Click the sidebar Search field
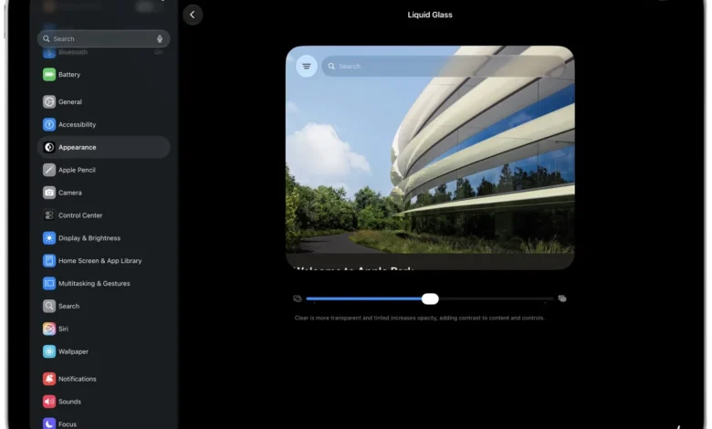712x429 pixels. tap(103, 39)
